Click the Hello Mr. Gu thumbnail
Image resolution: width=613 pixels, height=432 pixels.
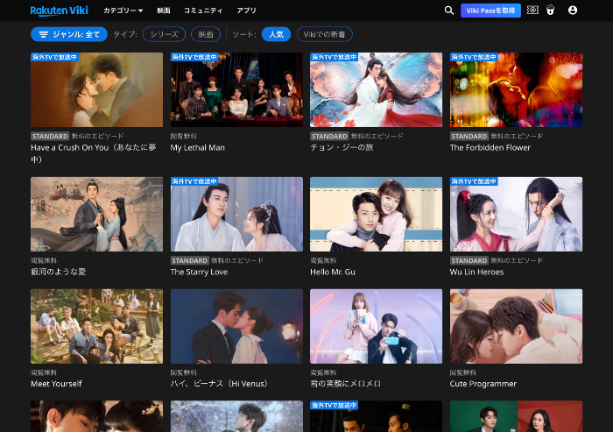click(376, 215)
